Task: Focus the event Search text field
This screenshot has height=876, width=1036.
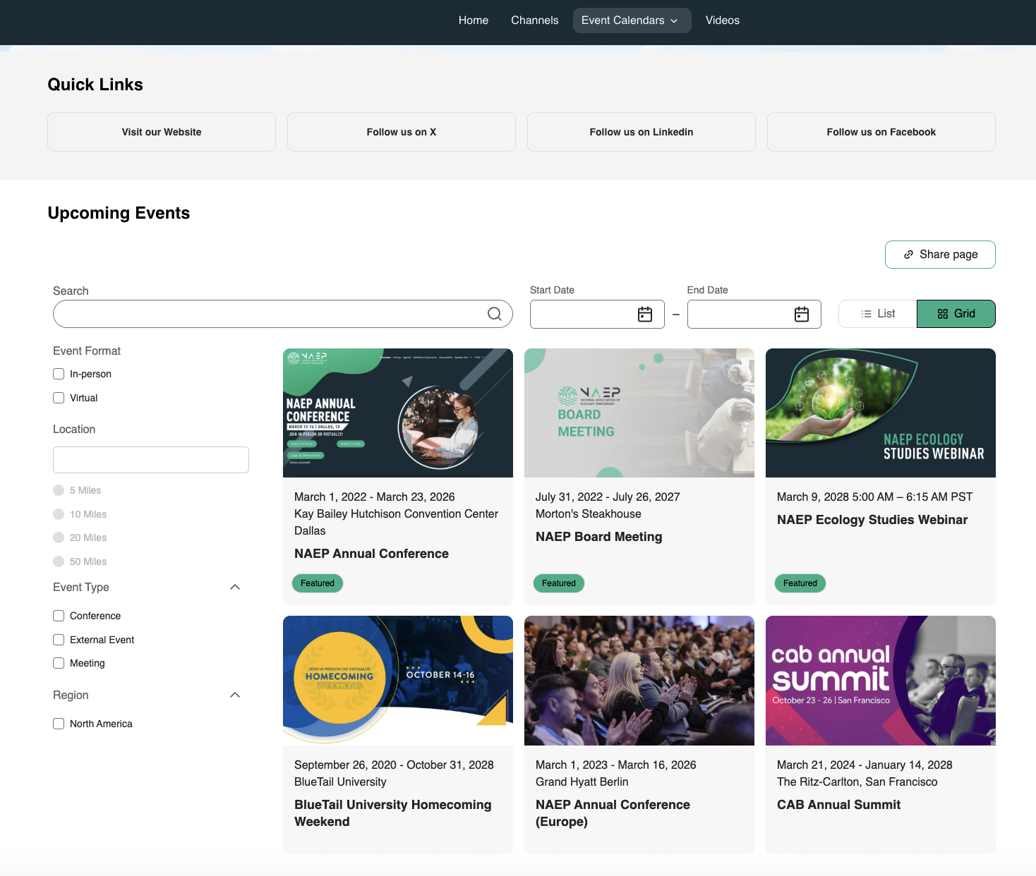Action: click(283, 314)
